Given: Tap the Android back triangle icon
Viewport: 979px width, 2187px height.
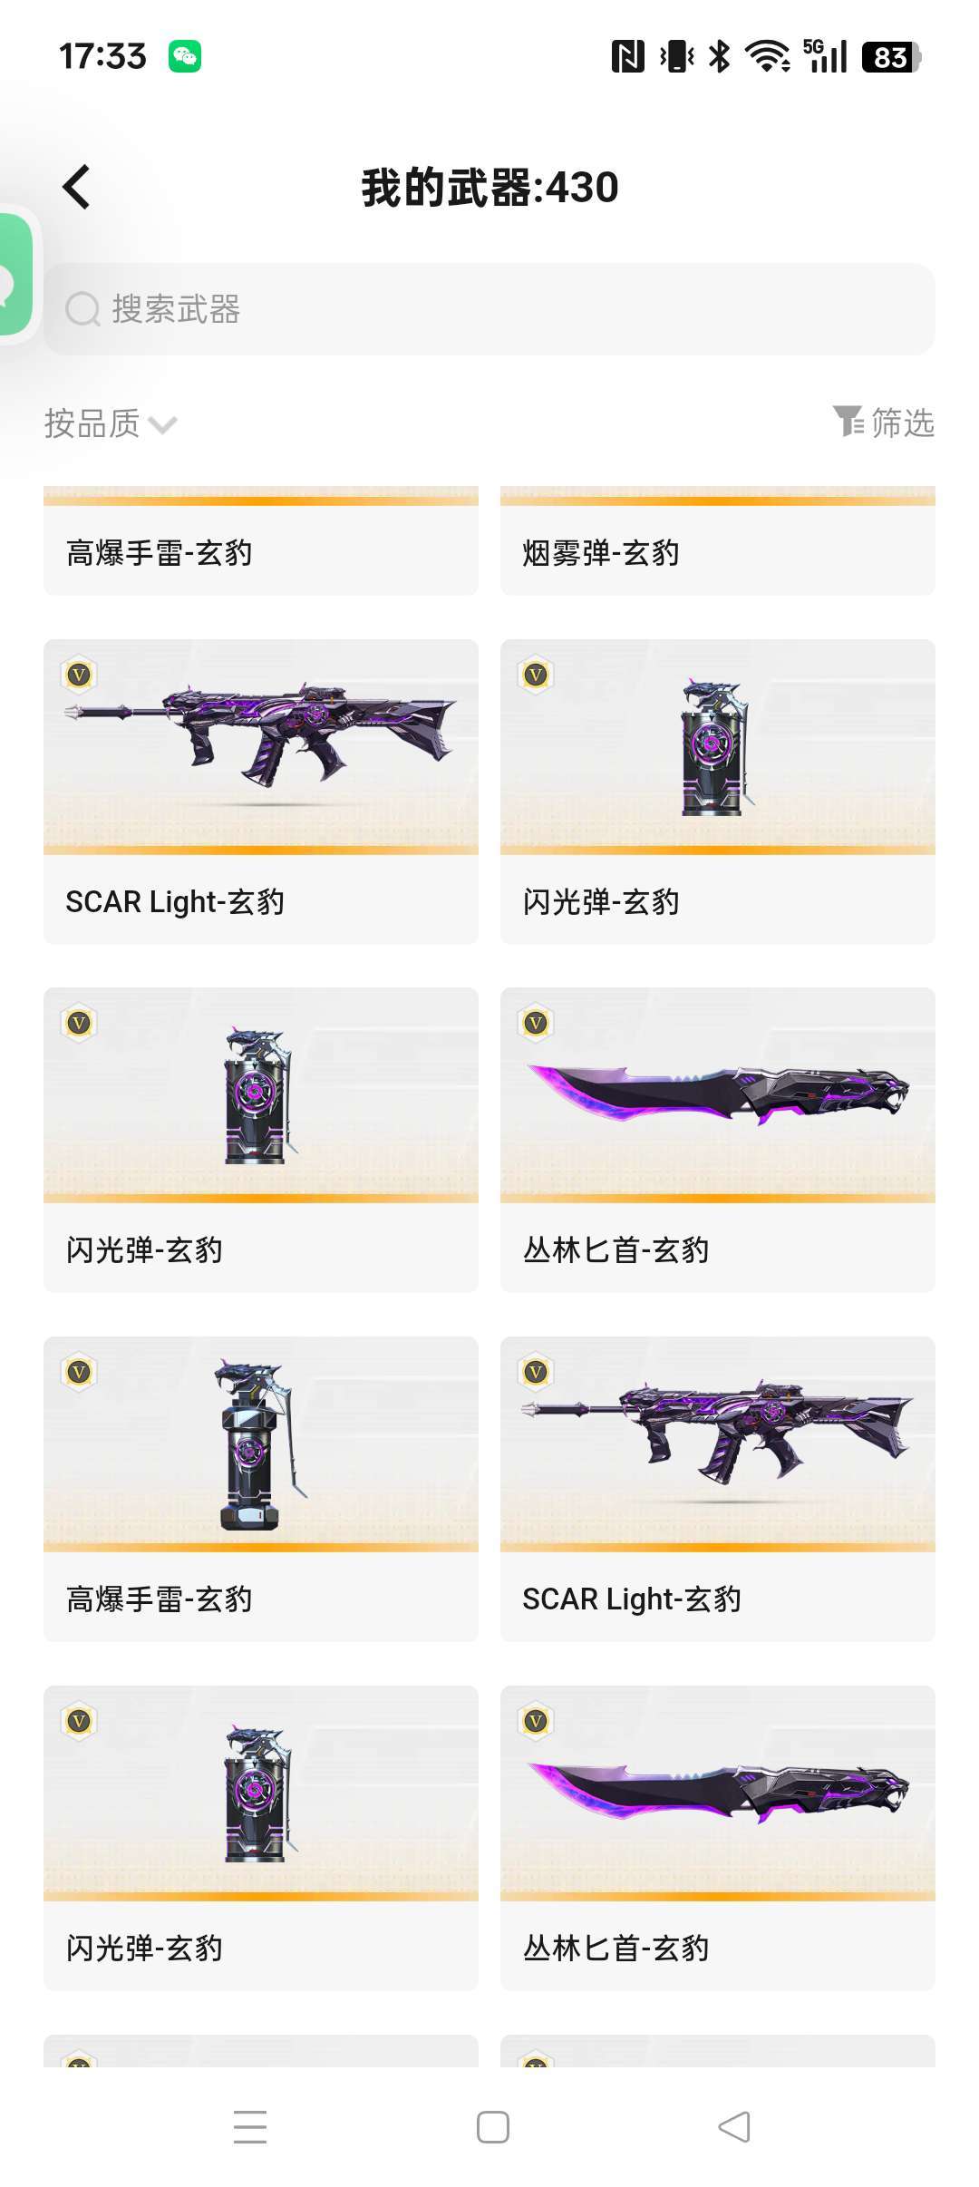Looking at the screenshot, I should tap(734, 2126).
